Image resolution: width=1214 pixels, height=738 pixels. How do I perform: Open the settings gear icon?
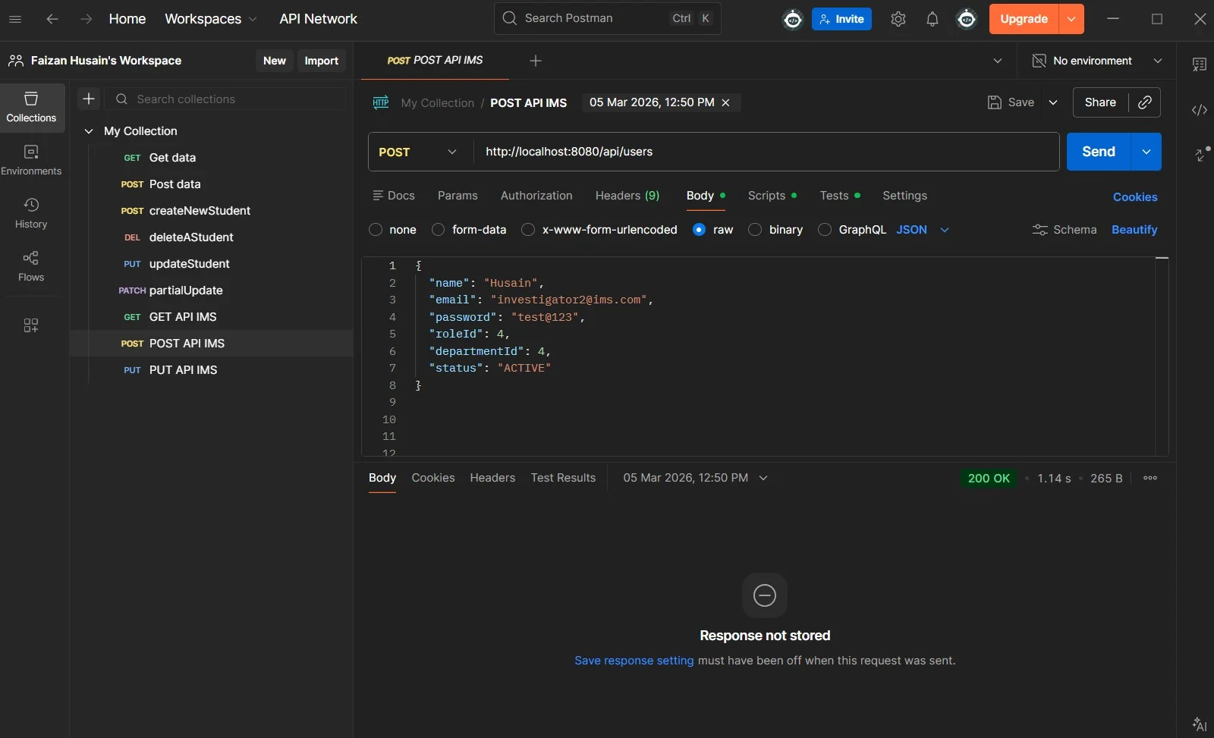(898, 19)
